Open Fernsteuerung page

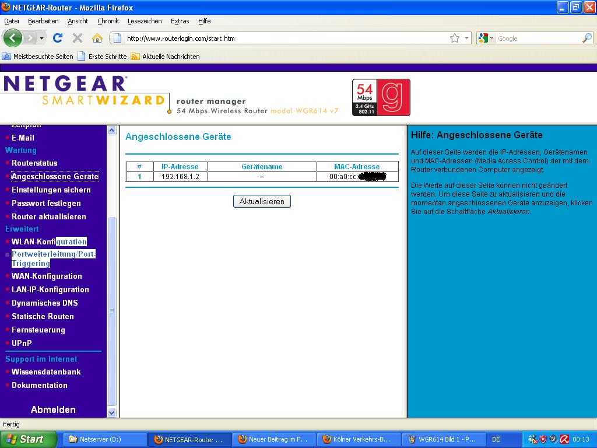[38, 330]
